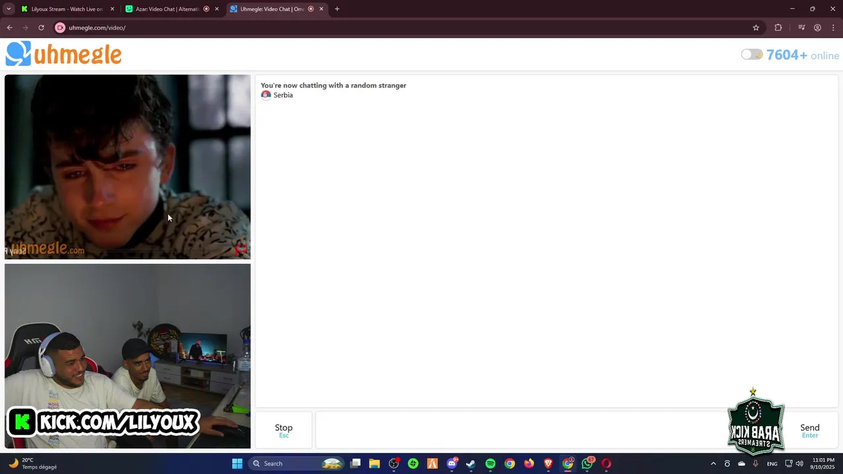
Task: Open the volume control in the tray
Action: click(800, 463)
